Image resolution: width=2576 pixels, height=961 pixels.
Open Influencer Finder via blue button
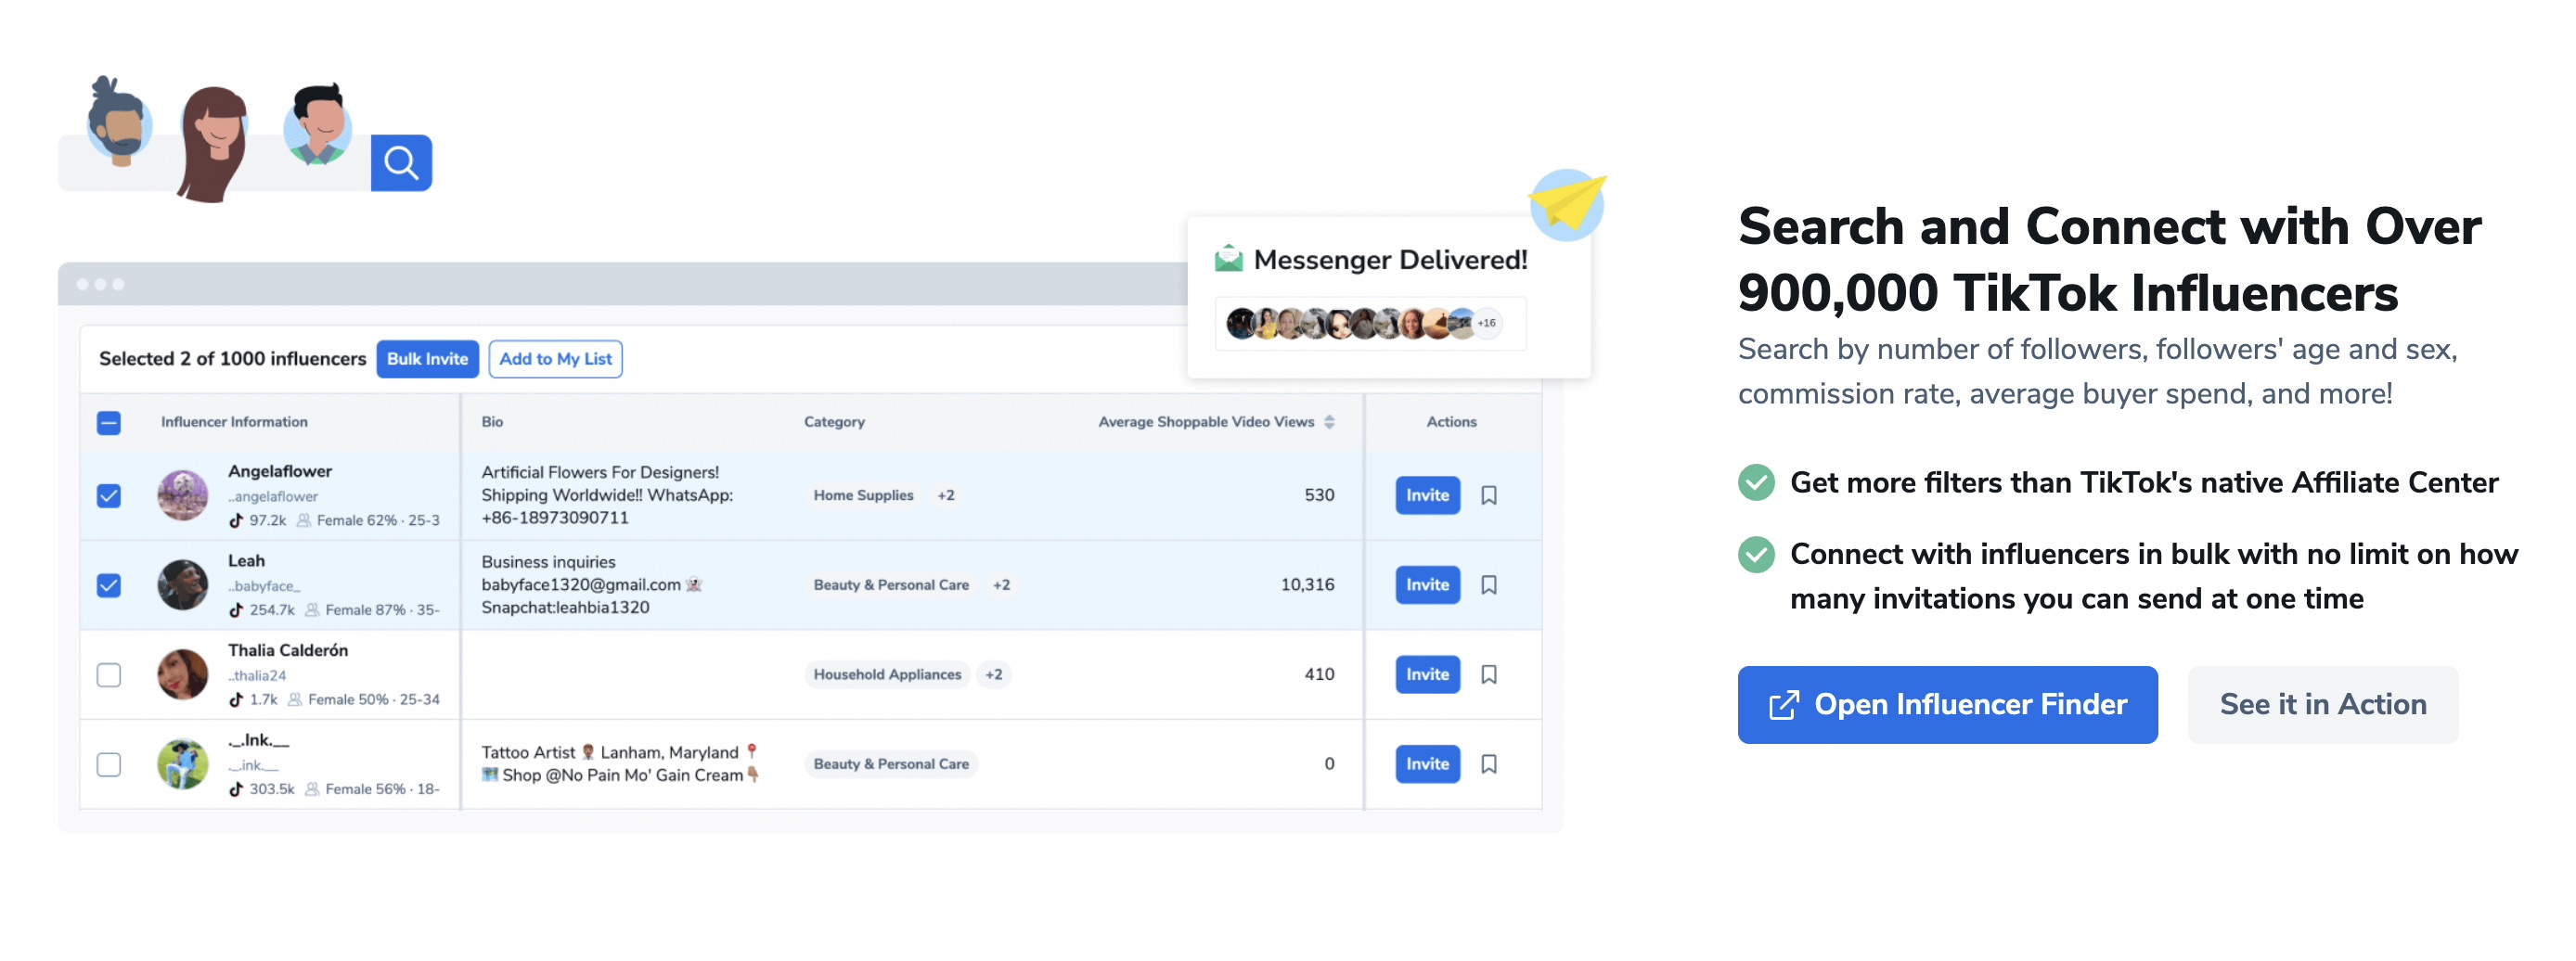pyautogui.click(x=1946, y=704)
